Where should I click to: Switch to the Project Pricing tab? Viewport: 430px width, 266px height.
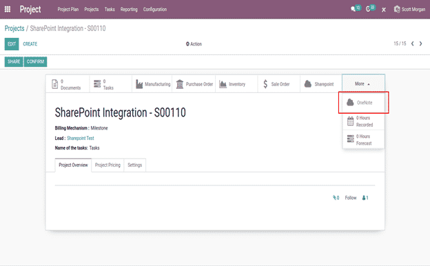pyautogui.click(x=107, y=165)
